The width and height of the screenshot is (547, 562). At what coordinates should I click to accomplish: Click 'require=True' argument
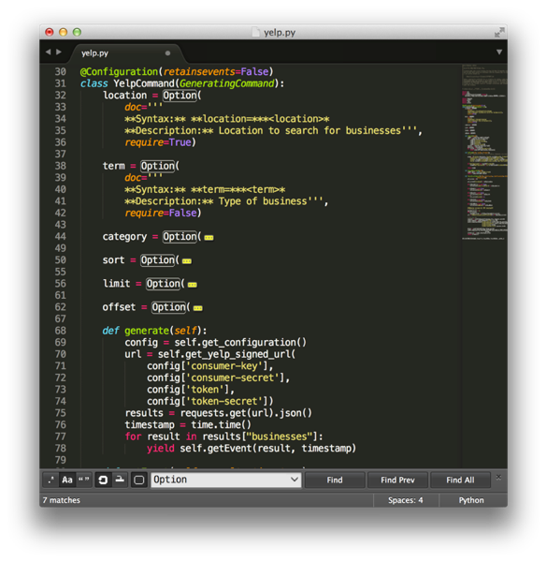[x=158, y=142]
